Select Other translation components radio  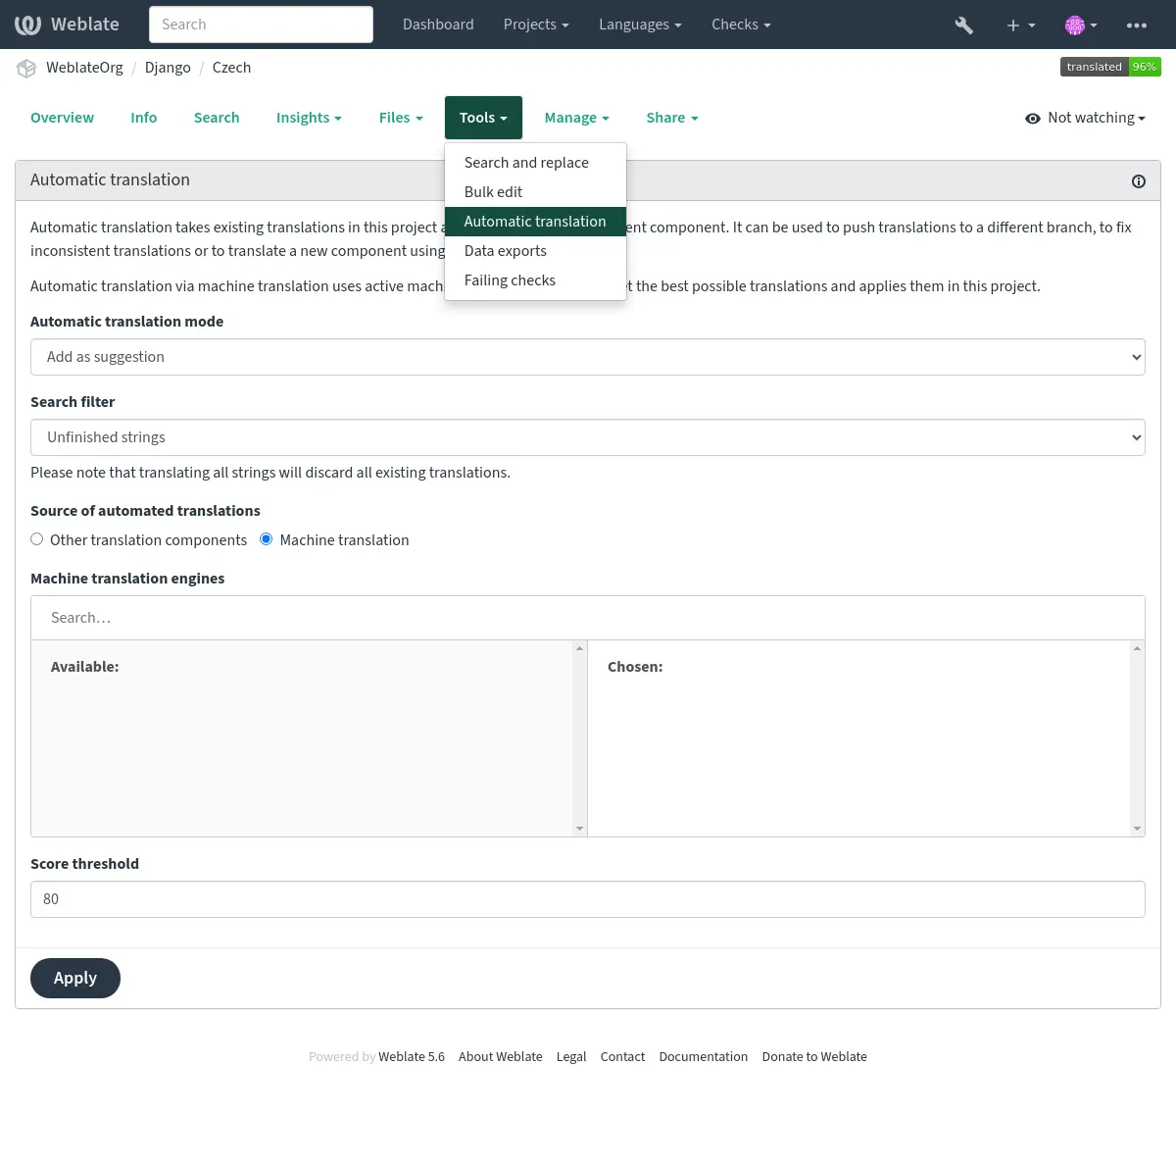point(36,539)
